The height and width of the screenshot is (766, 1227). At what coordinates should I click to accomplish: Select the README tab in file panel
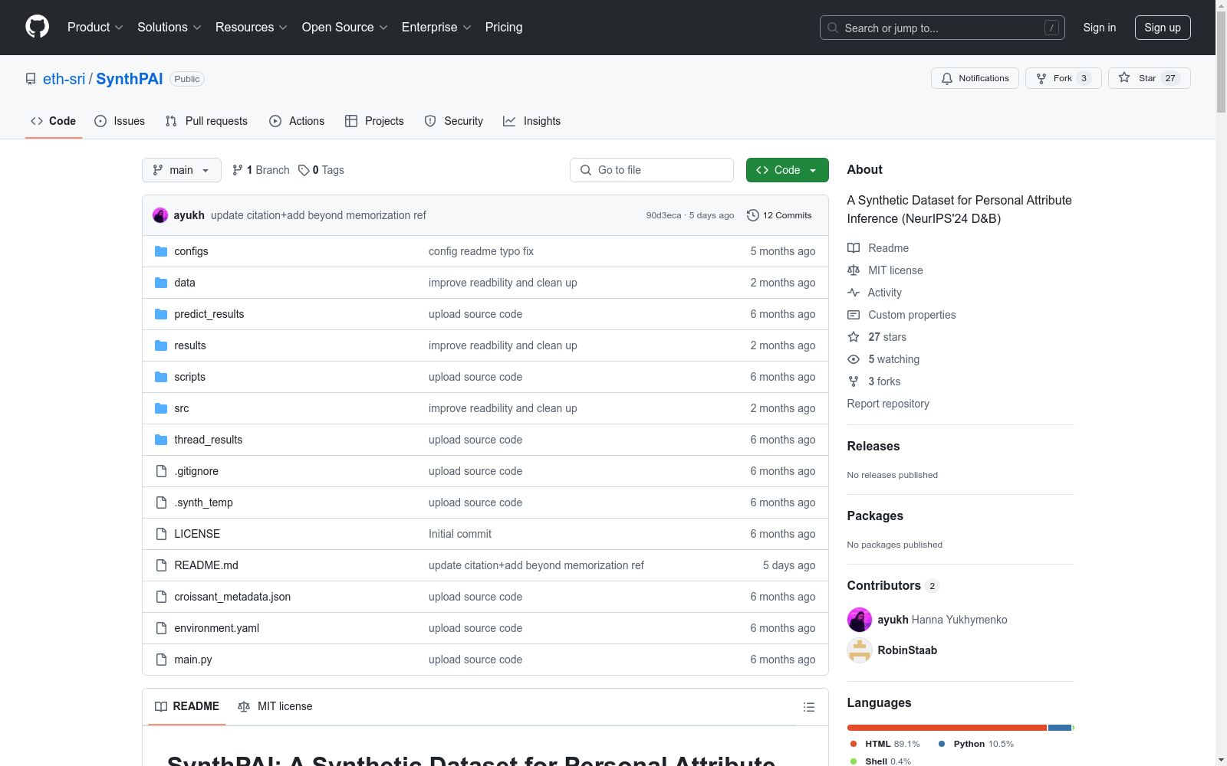(187, 706)
